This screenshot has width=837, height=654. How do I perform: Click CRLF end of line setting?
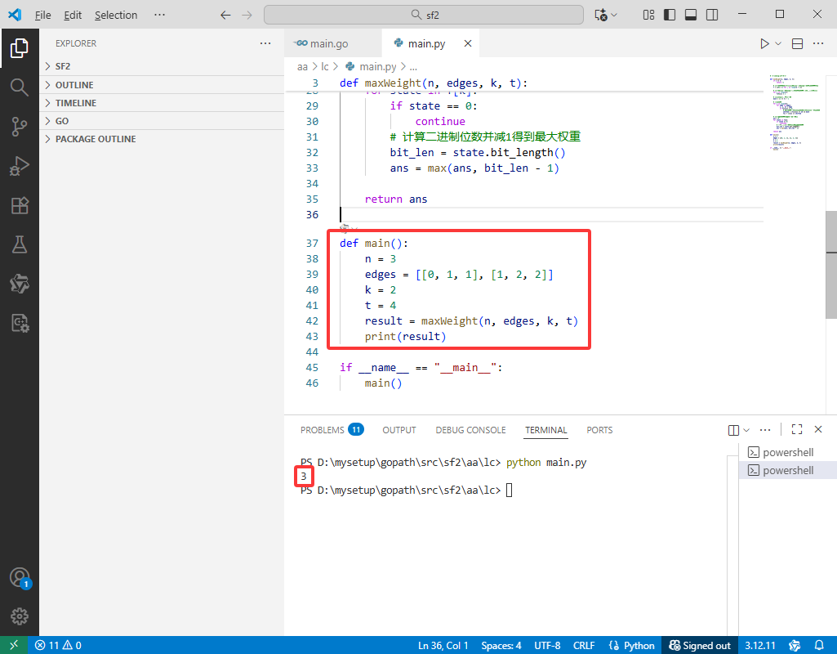pyautogui.click(x=583, y=646)
